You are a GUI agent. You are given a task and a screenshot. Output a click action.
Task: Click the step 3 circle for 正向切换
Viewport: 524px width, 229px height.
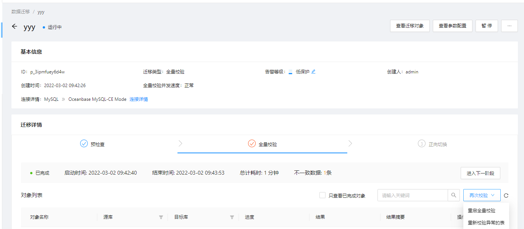coord(421,144)
